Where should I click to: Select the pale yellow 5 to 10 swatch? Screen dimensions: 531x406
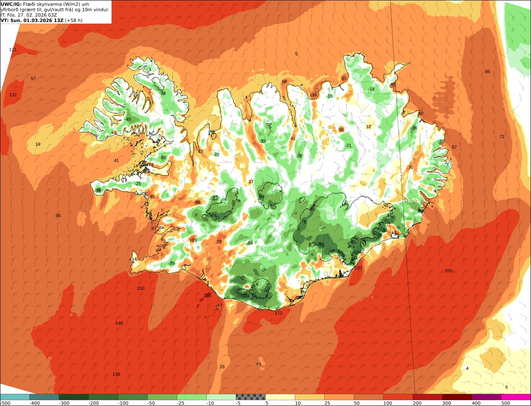[280, 397]
